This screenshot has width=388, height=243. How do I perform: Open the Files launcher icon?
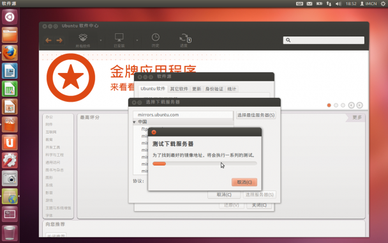click(10, 35)
